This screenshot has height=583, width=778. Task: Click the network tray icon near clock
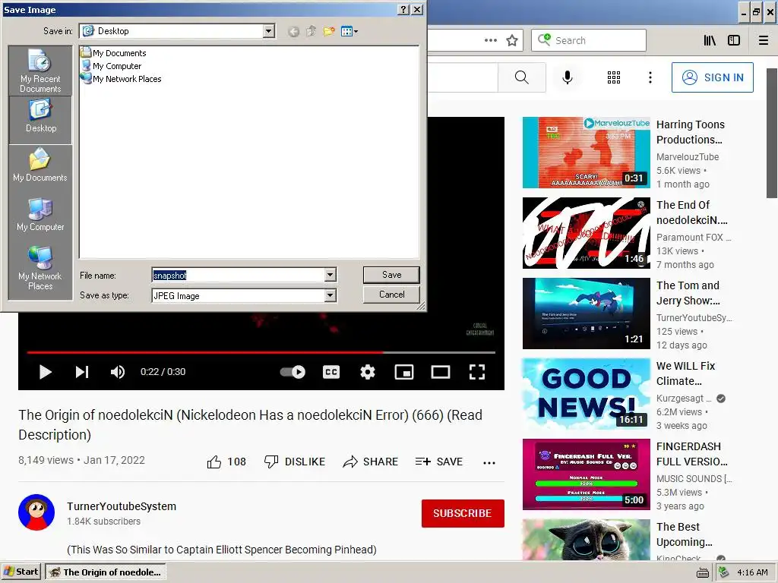(x=723, y=572)
